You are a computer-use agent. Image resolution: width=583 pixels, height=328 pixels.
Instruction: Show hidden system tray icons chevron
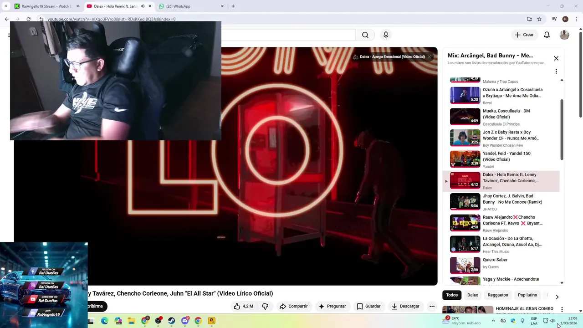493,321
